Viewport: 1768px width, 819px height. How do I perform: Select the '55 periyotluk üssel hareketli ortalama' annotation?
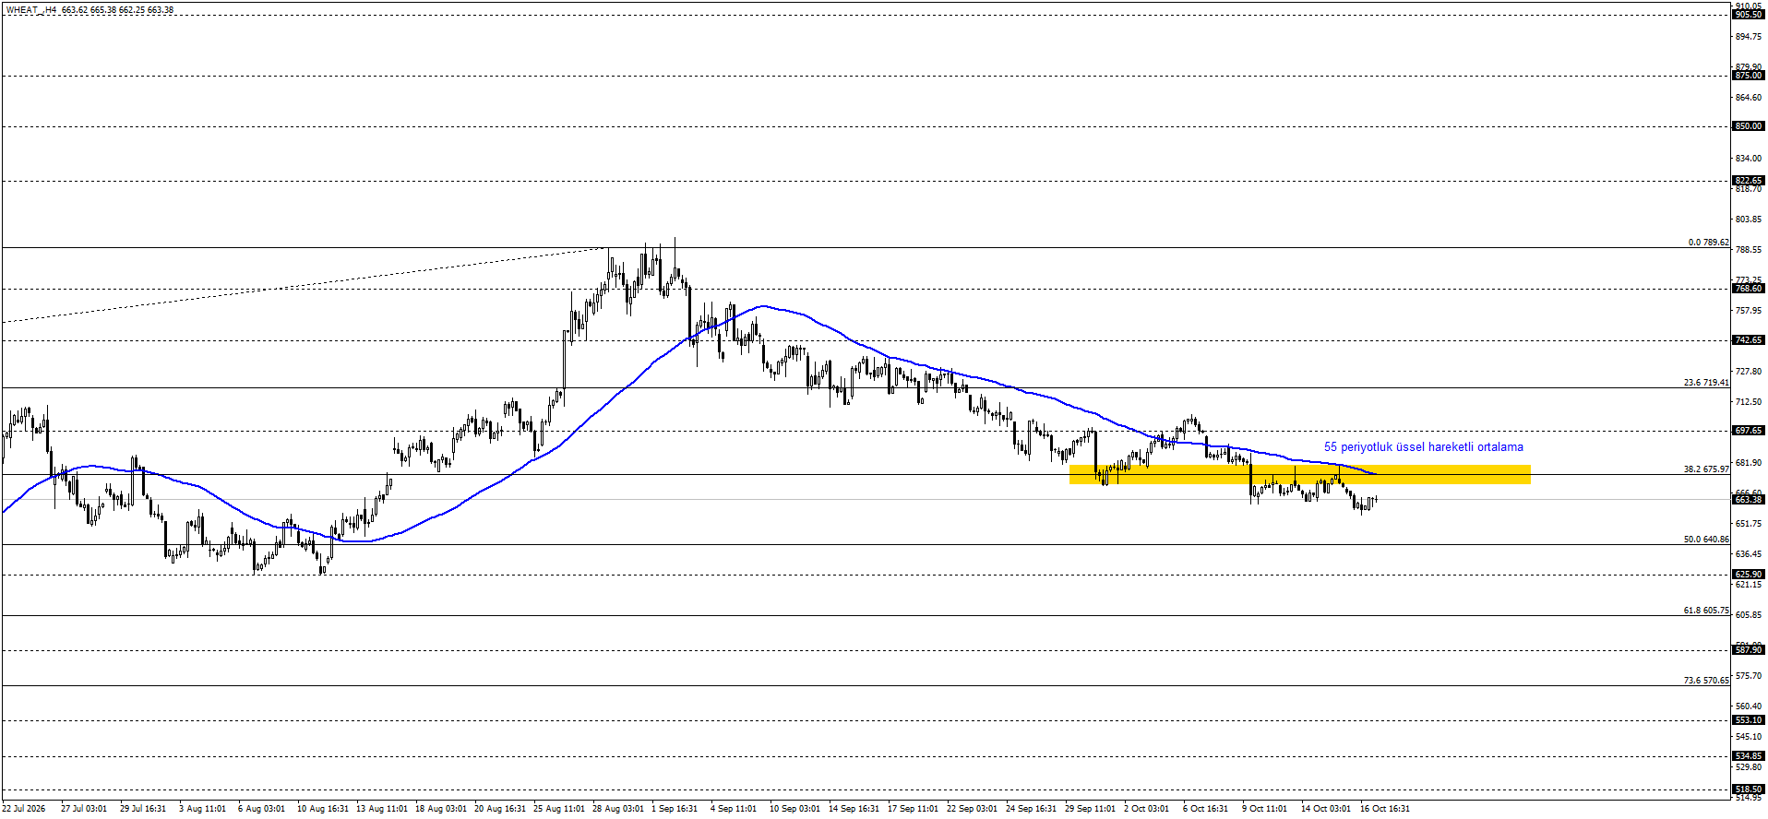pyautogui.click(x=1424, y=447)
